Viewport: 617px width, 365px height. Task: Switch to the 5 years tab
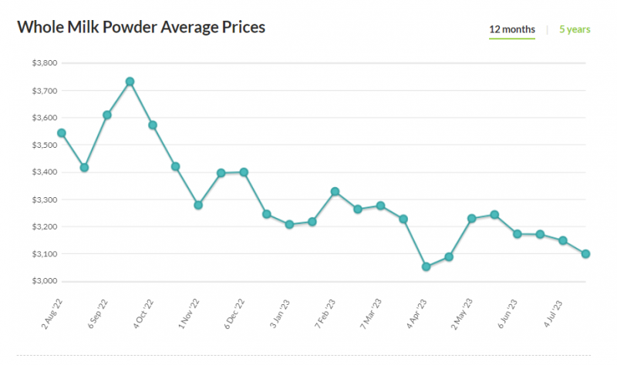click(x=575, y=29)
